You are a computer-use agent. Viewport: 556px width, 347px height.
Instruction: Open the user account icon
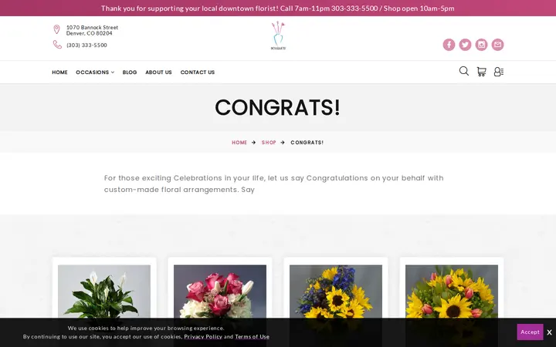coord(499,72)
